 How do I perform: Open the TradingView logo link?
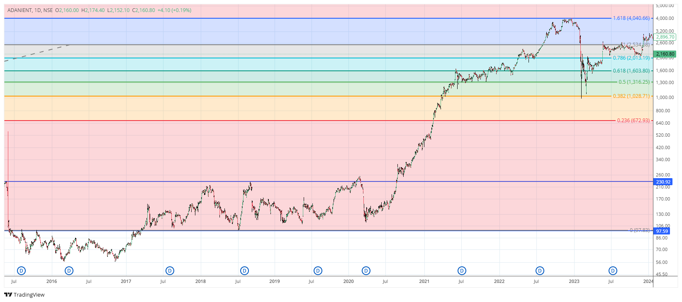24,295
